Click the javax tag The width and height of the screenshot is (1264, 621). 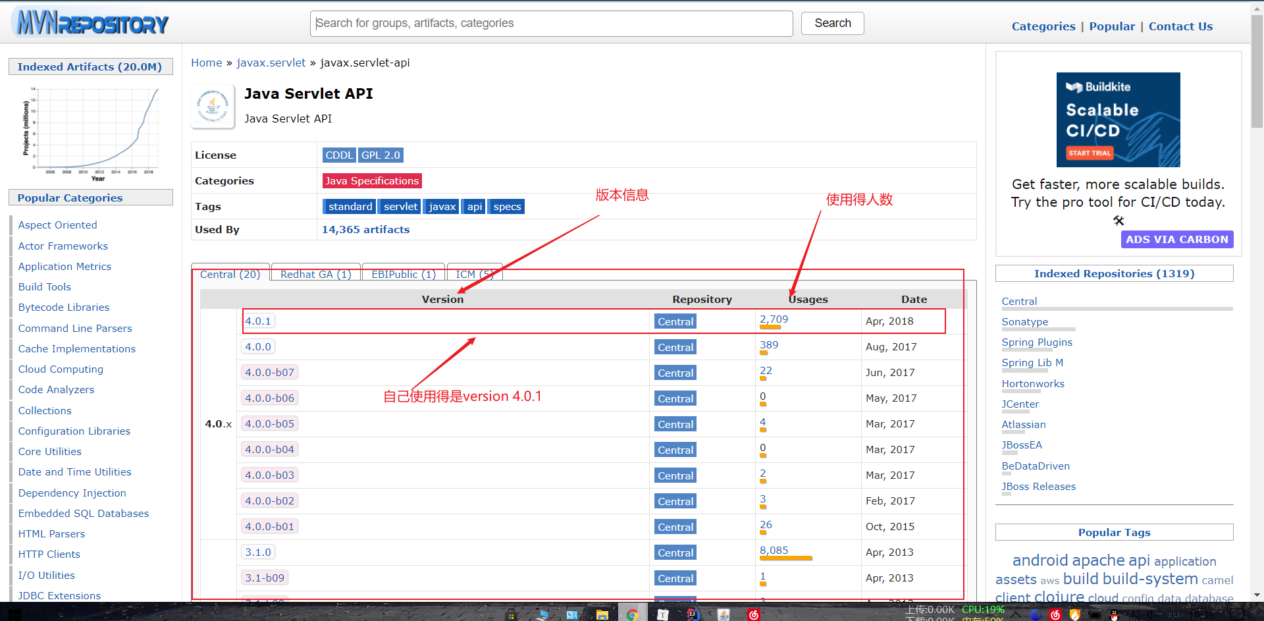(442, 206)
